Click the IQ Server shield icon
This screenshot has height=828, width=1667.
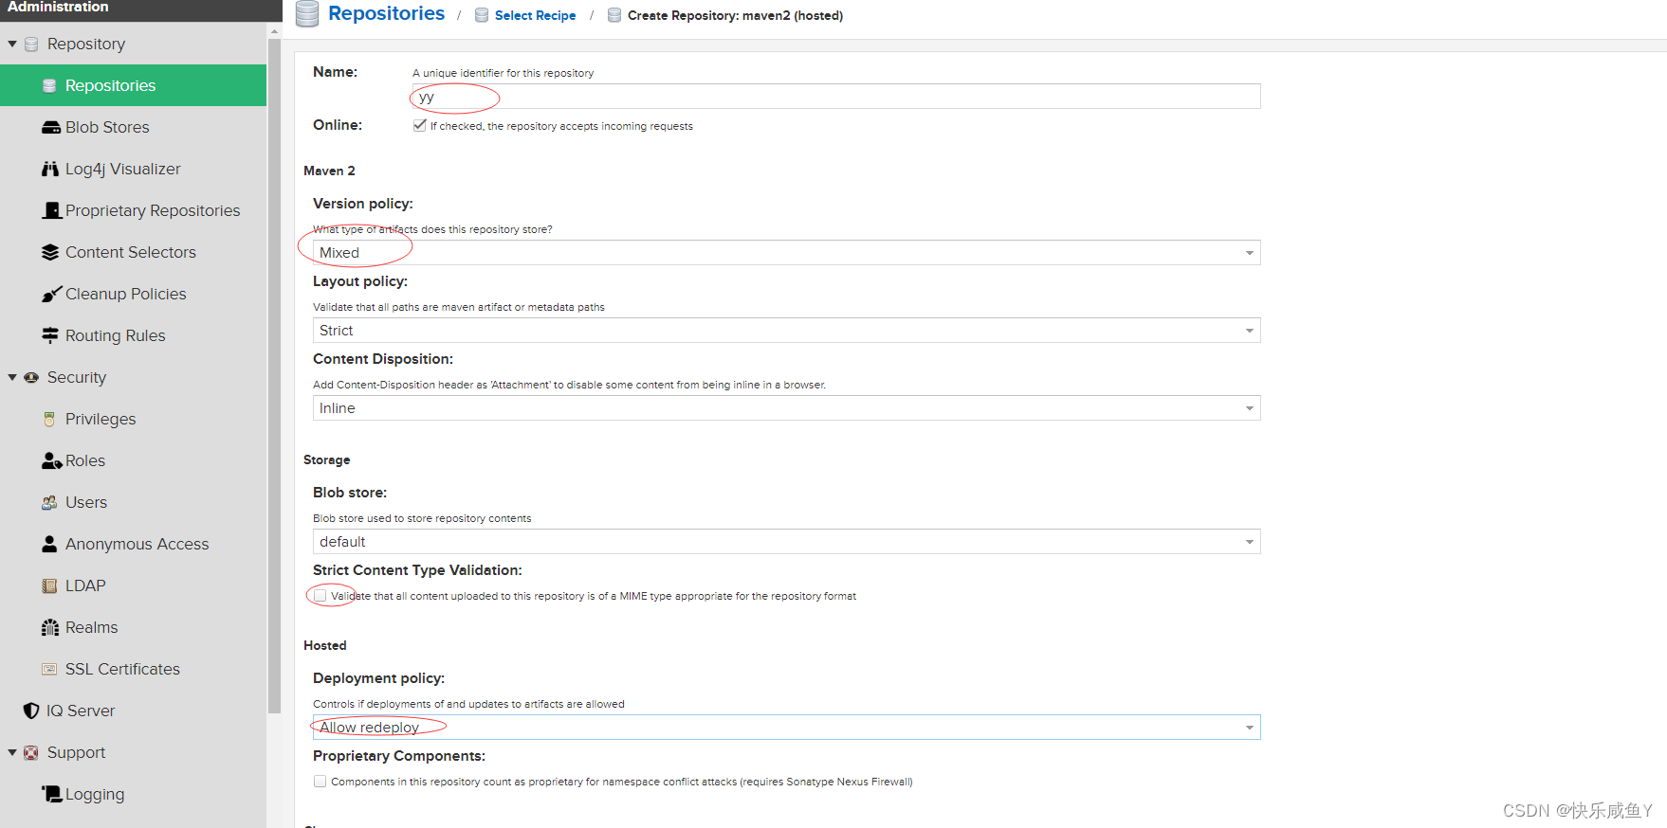pos(31,711)
